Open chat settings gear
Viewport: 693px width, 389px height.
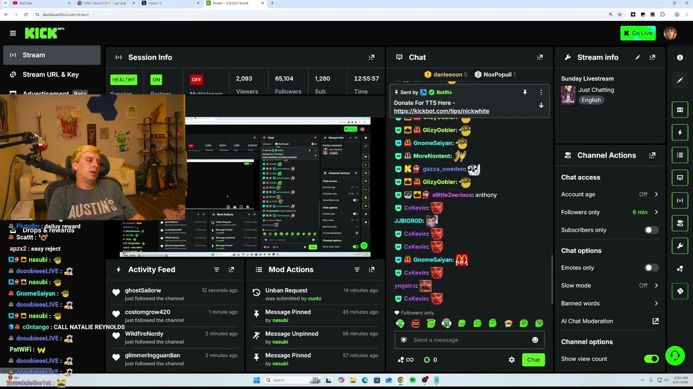coord(512,360)
